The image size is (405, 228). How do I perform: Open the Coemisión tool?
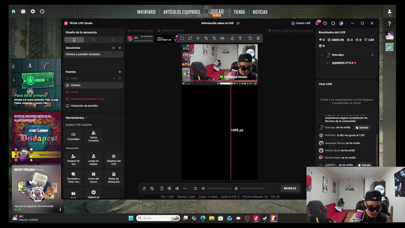[73, 136]
